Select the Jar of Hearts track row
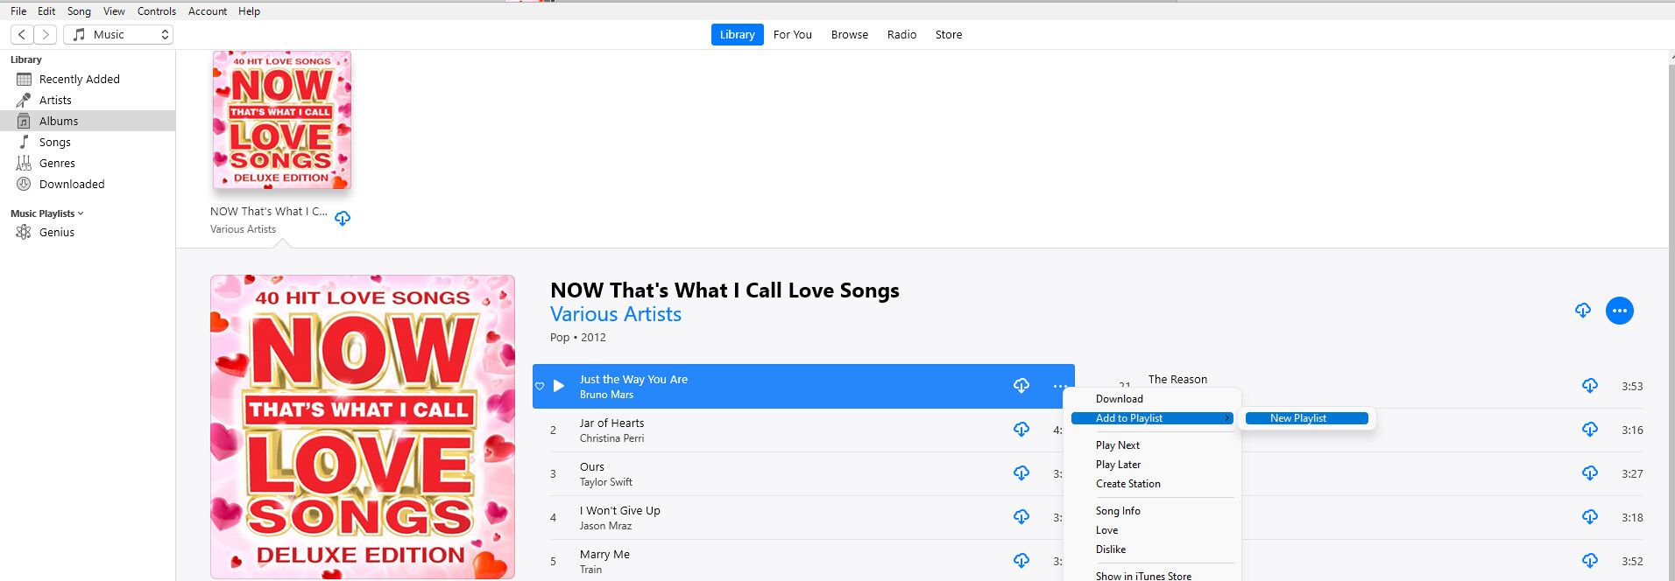Viewport: 1675px width, 581px height. tap(803, 430)
